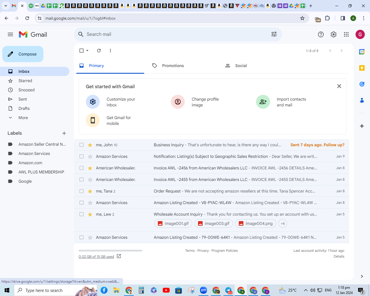The height and width of the screenshot is (296, 370).
Task: Get add-ons plus icon
Action: pos(362,126)
